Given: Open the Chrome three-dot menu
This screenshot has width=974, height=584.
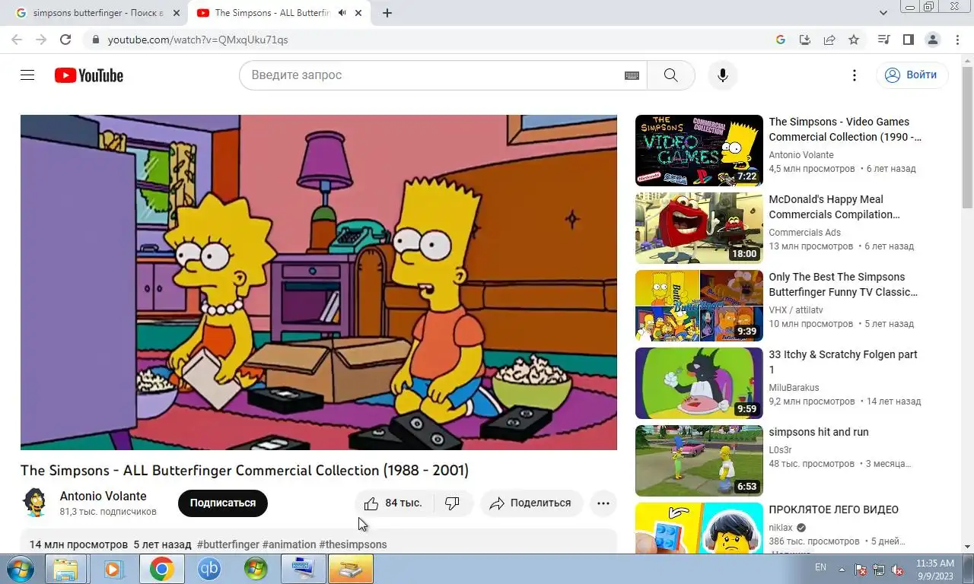Looking at the screenshot, I should tap(956, 40).
